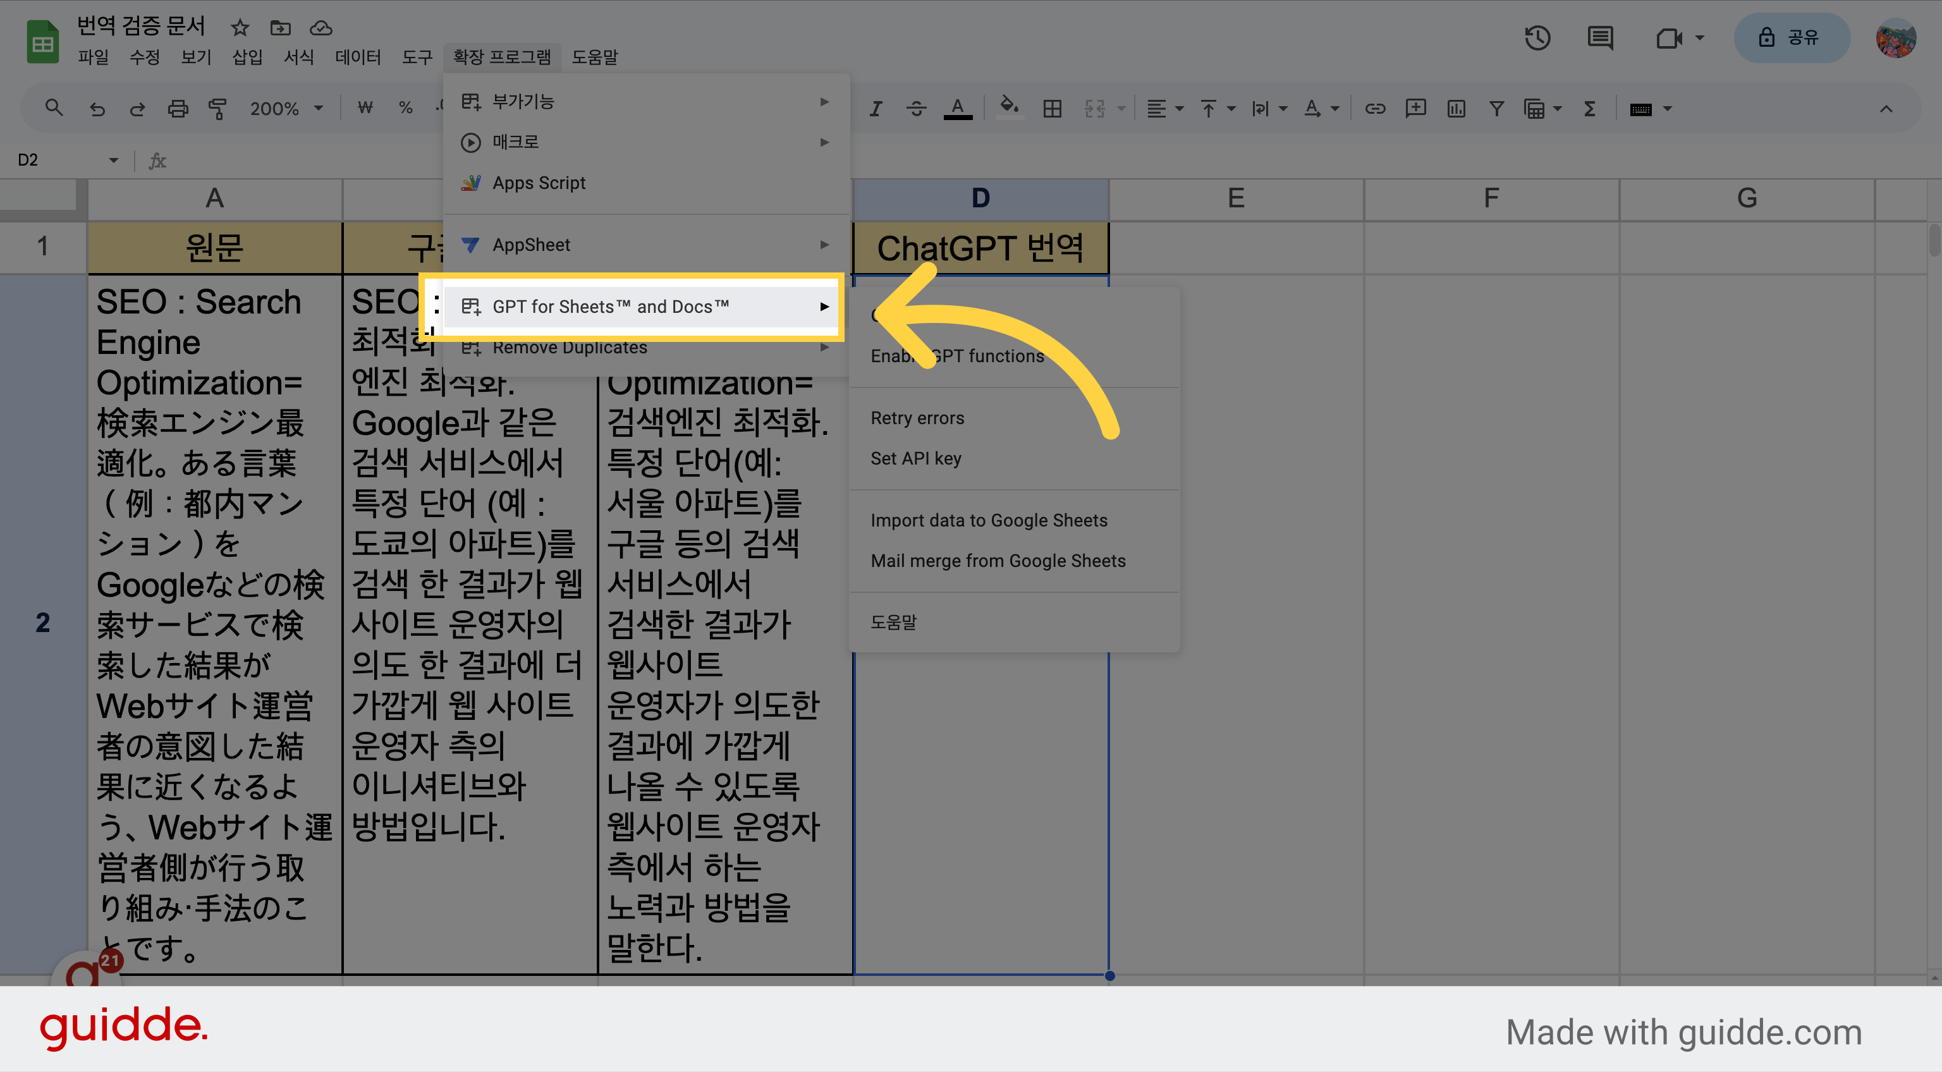Select Retry errors

1015,418
